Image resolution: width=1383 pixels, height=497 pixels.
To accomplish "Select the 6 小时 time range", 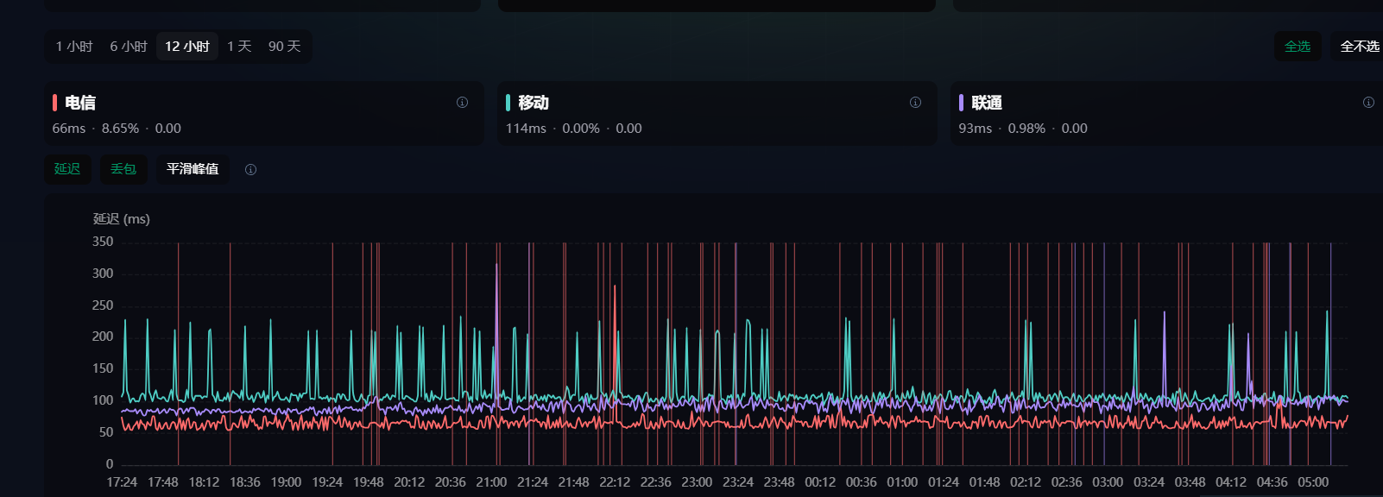I will (129, 47).
